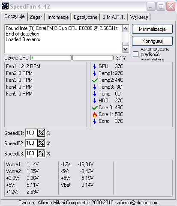The height and width of the screenshot is (206, 177).
Task: Click the Speed03 up/down stepper
Action: (41, 153)
